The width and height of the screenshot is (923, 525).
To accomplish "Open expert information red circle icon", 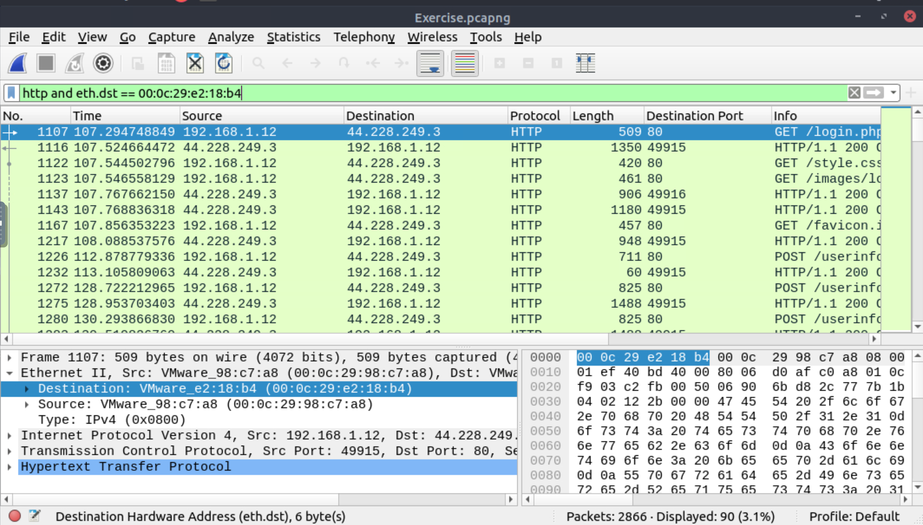I will click(x=15, y=516).
